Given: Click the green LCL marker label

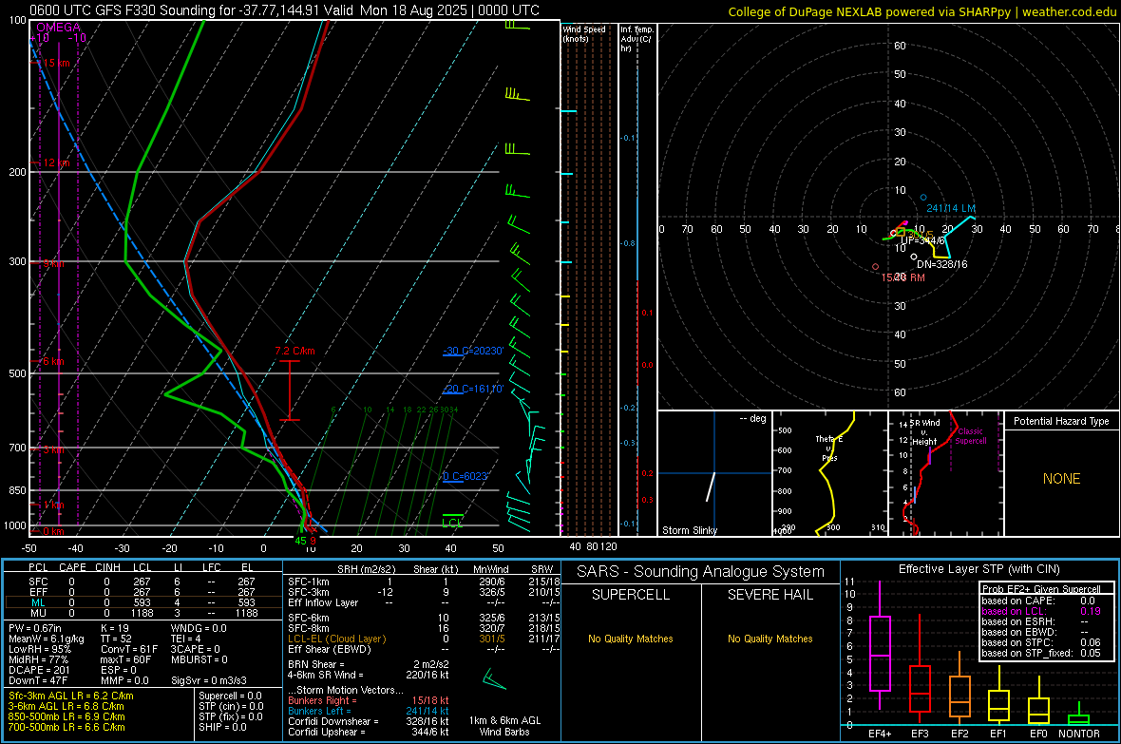Looking at the screenshot, I should pos(452,523).
